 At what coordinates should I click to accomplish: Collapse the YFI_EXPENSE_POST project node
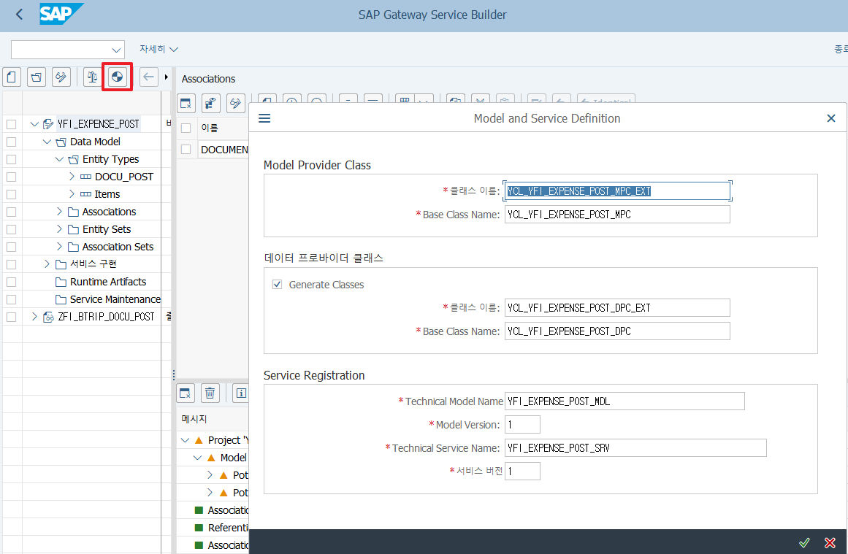pos(34,124)
